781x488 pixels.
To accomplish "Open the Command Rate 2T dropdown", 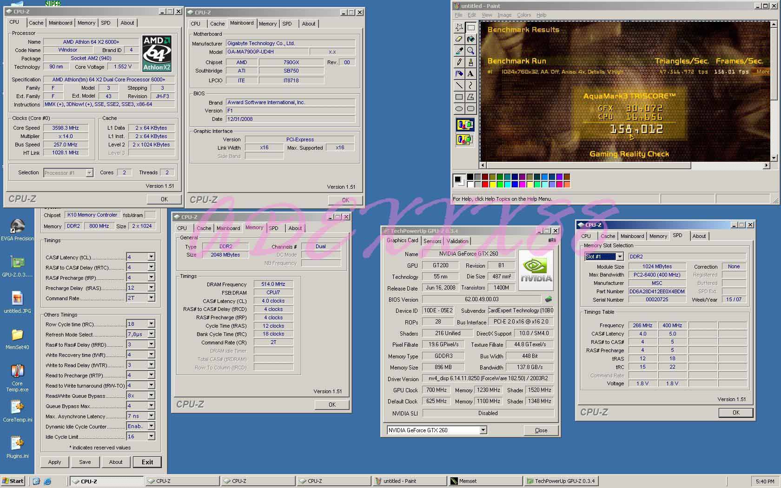I will 151,298.
